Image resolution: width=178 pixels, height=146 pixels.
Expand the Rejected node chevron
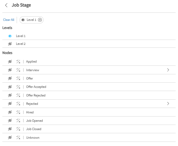[168, 104]
